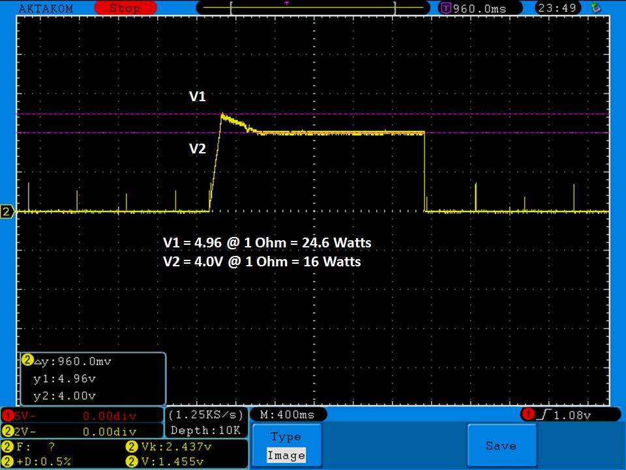Click the 23:49 clock display
Image resolution: width=626 pixels, height=470 pixels.
(554, 8)
